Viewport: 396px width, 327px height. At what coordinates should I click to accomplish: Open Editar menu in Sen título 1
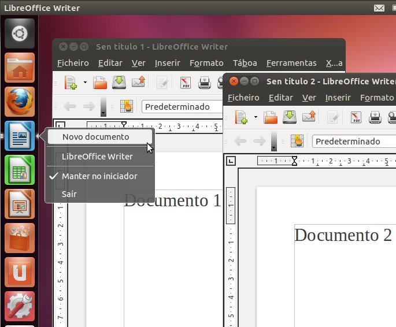pos(110,63)
